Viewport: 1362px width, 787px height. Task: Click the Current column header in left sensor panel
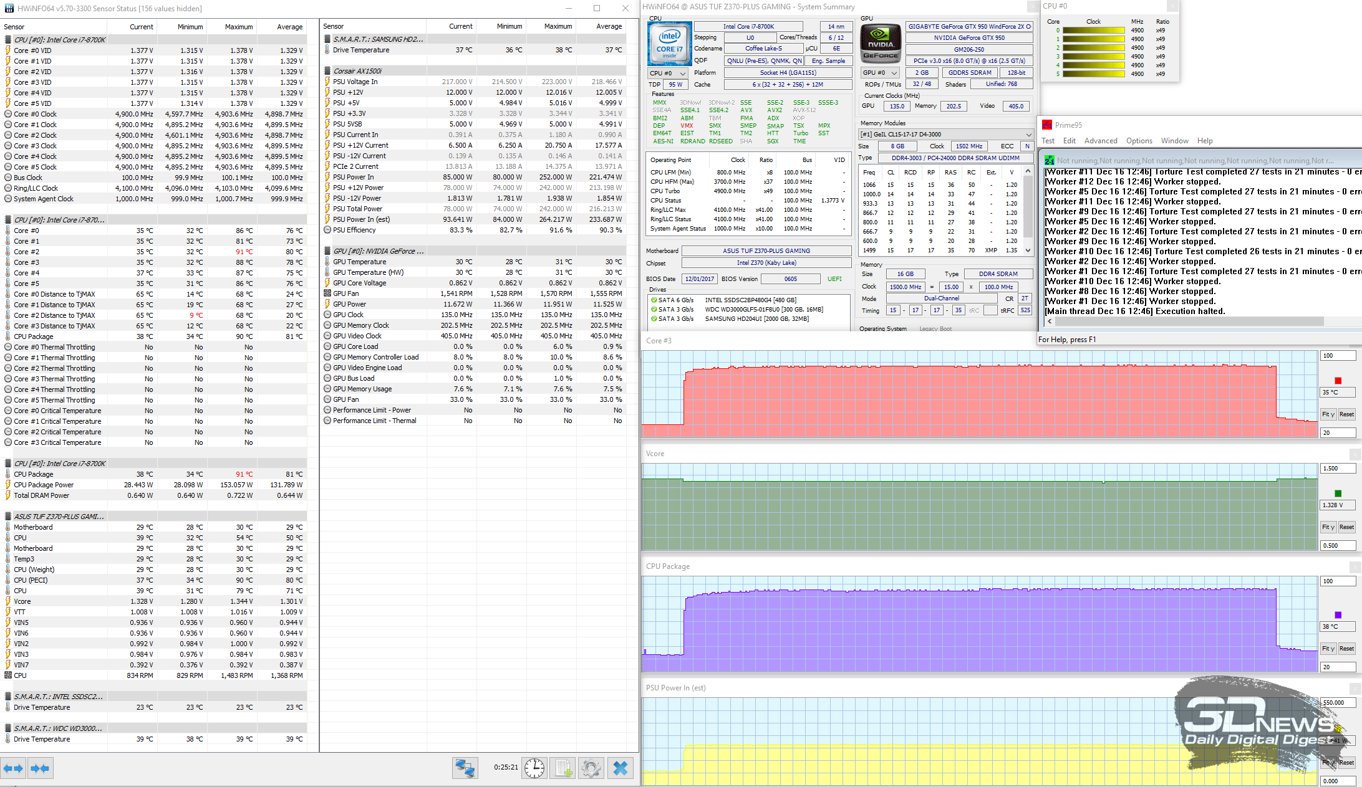click(x=132, y=27)
